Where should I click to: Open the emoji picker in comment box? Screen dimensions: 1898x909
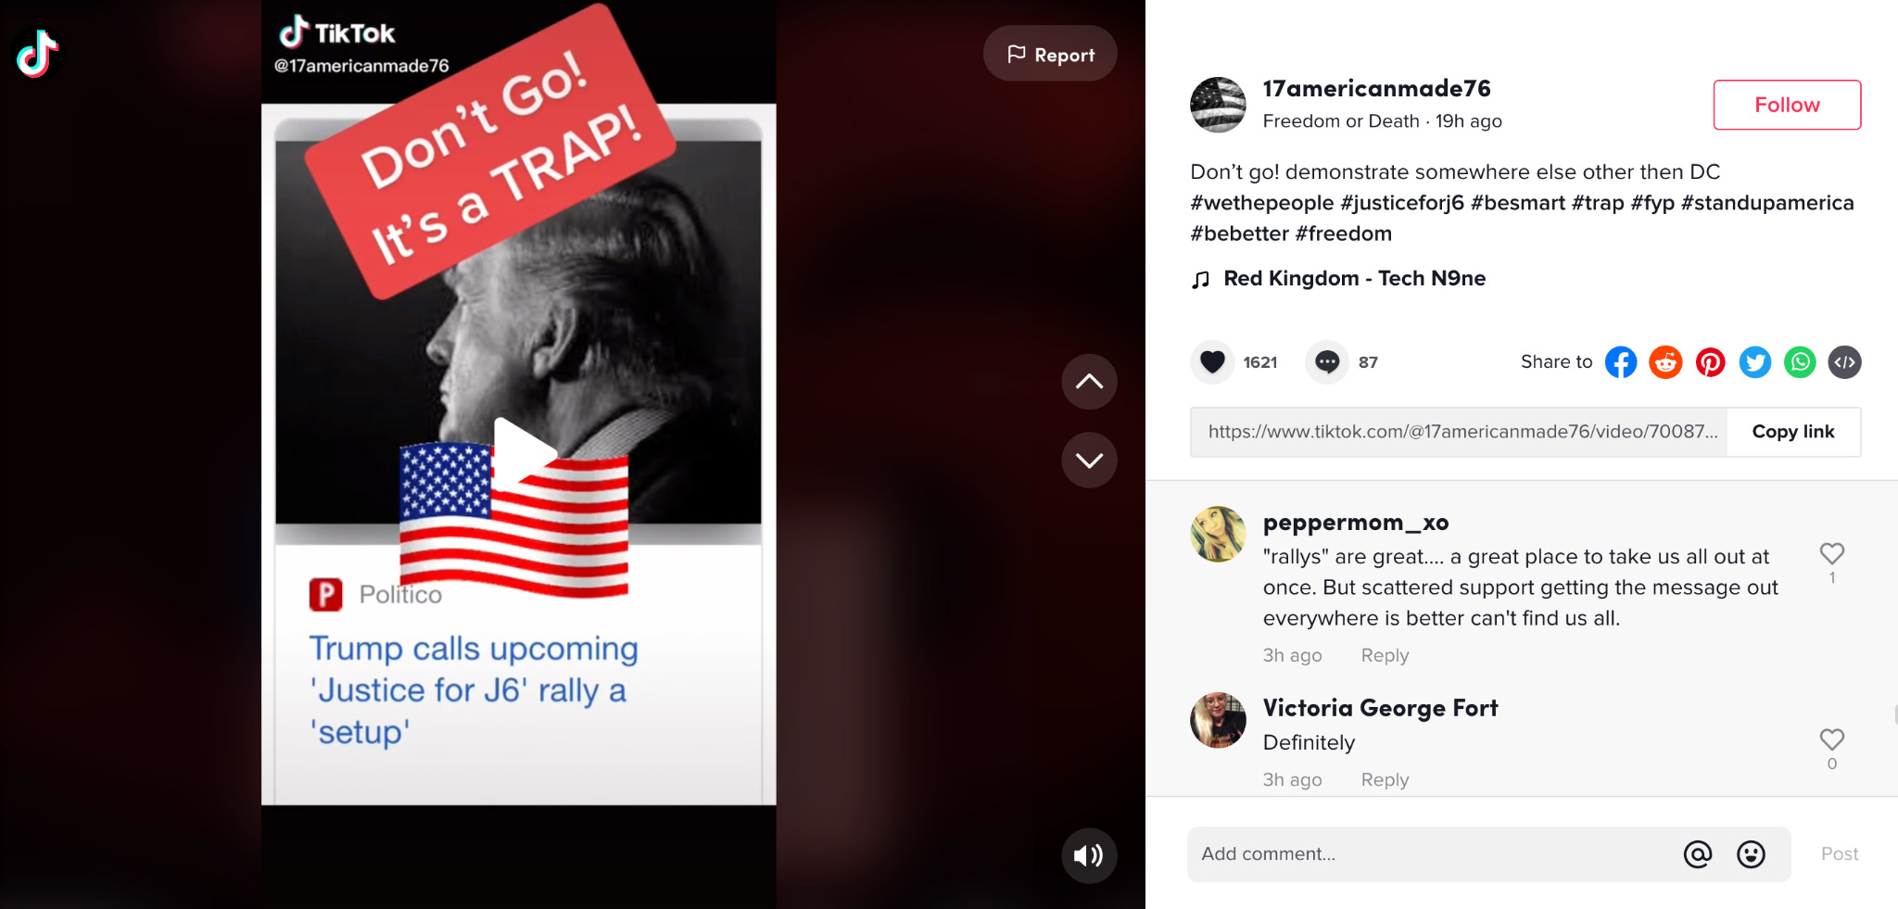pos(1751,854)
